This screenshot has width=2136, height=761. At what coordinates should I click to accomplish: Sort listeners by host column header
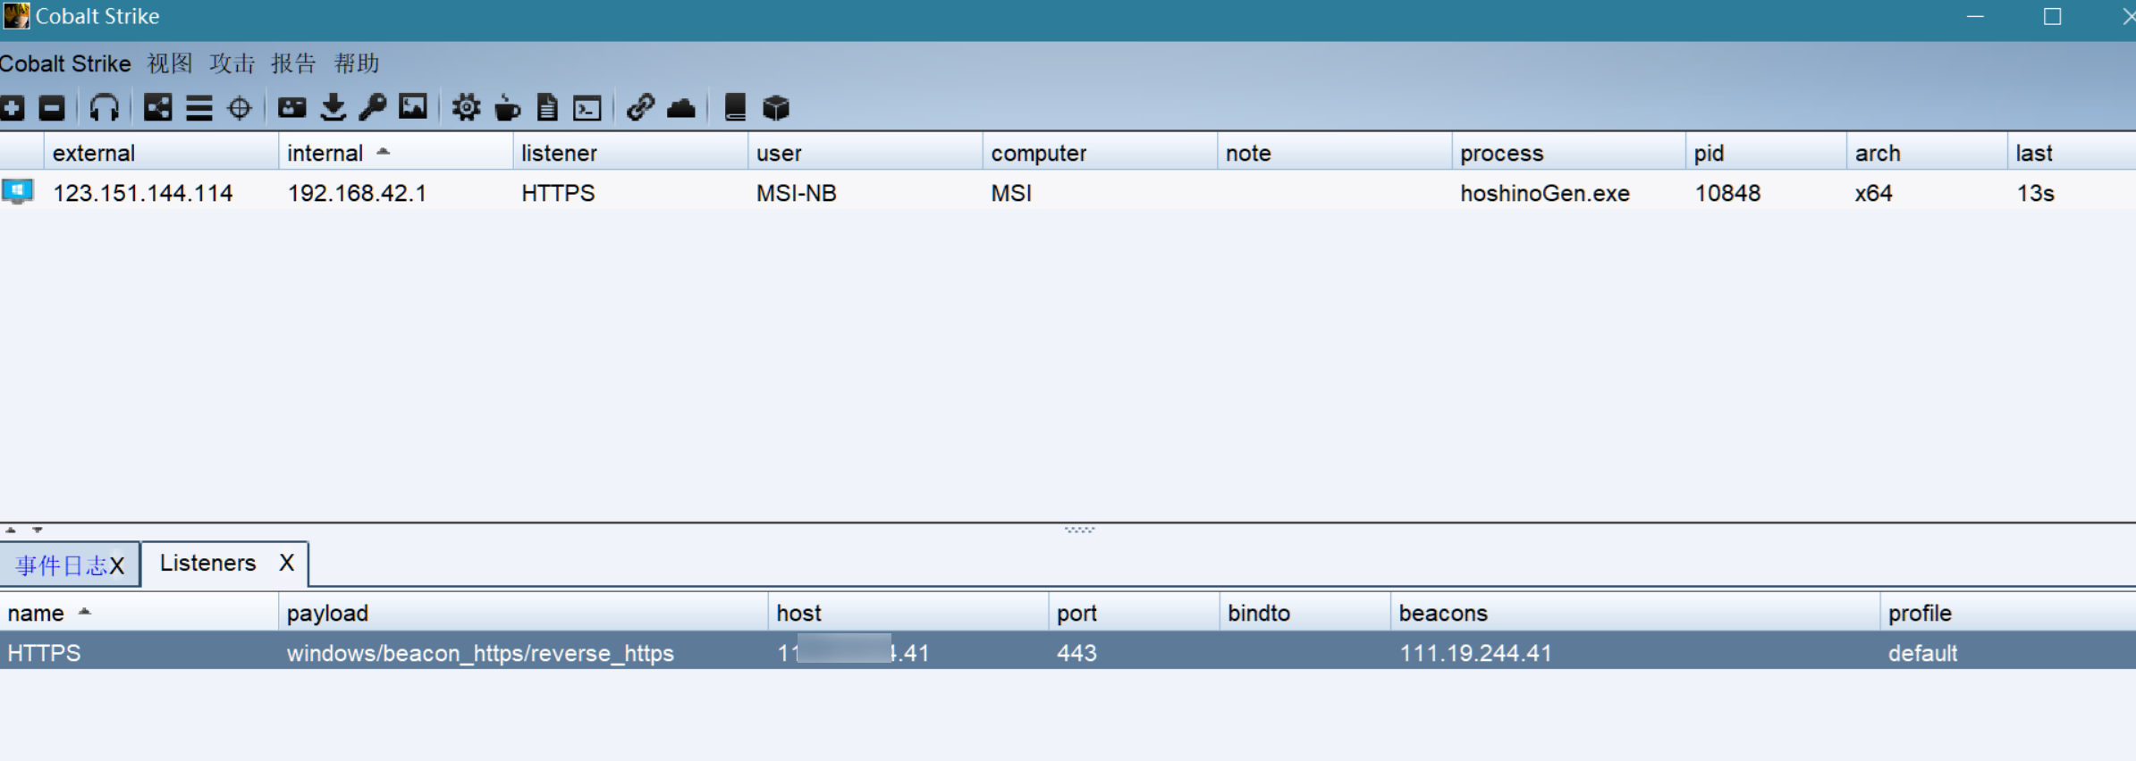pyautogui.click(x=908, y=613)
